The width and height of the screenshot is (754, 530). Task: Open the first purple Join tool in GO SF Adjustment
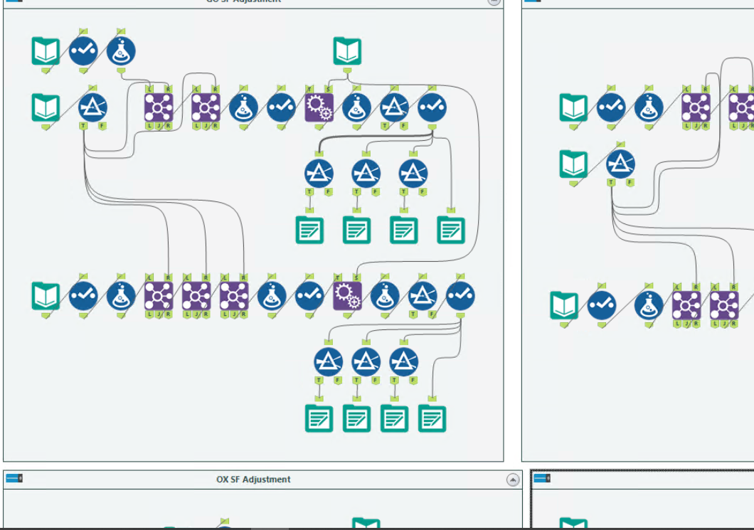(159, 108)
